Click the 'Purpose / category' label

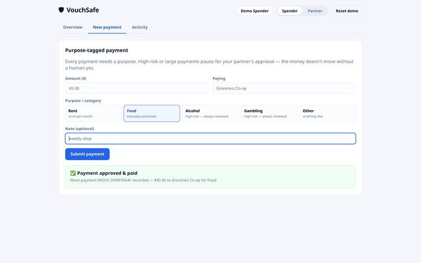tap(83, 101)
